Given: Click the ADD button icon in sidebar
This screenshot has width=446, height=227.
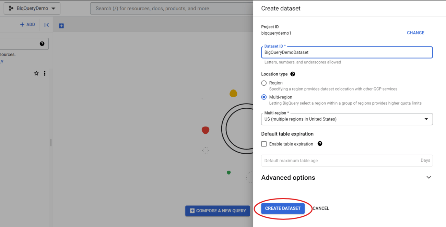Looking at the screenshot, I should pos(23,24).
